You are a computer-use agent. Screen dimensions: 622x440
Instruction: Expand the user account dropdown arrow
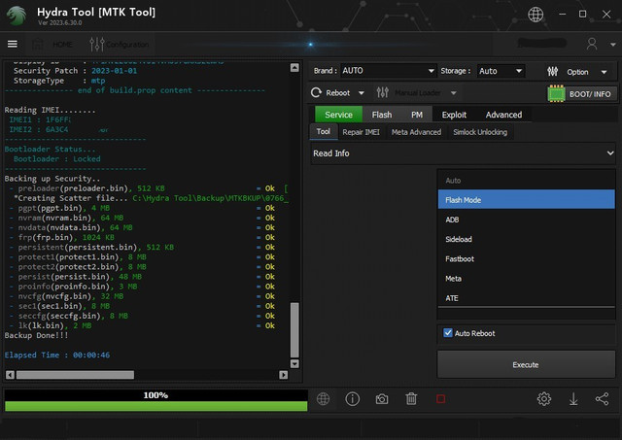[x=613, y=45]
